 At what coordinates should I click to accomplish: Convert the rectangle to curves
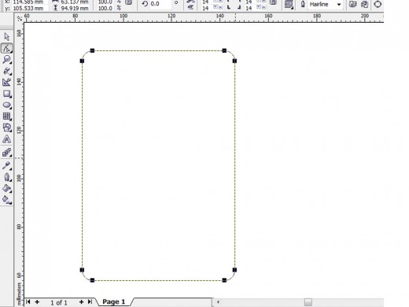378,4
